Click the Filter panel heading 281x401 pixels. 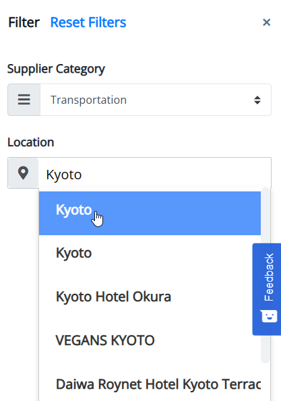[x=24, y=22]
